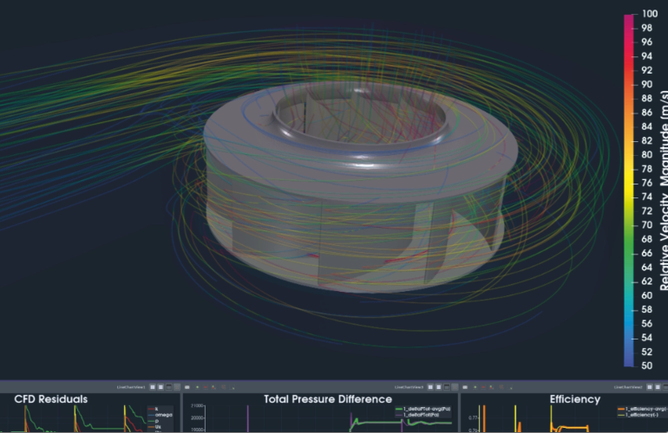
Task: Split Total Pressure Difference view horizontally
Action: (431, 386)
